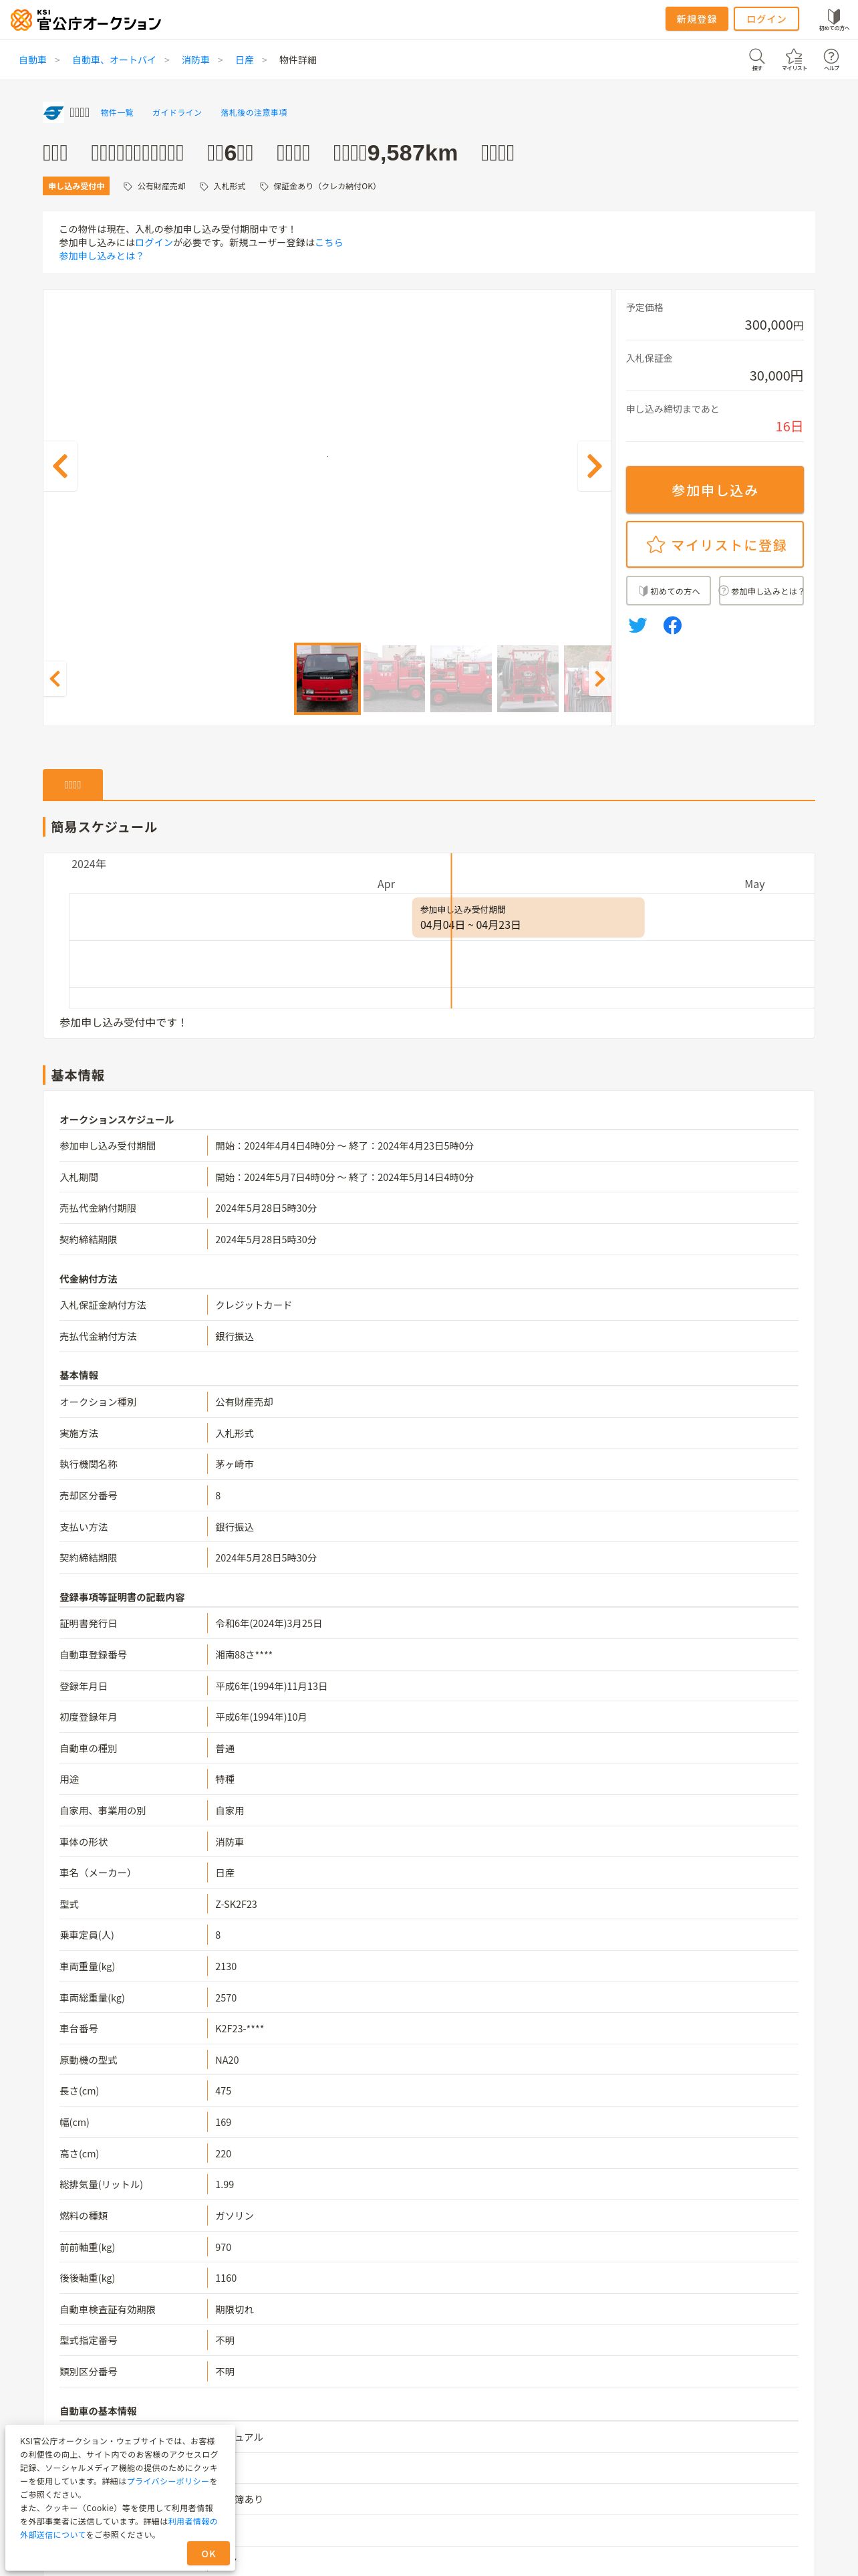Click ログイン button in header
This screenshot has width=858, height=2576.
pos(766,19)
